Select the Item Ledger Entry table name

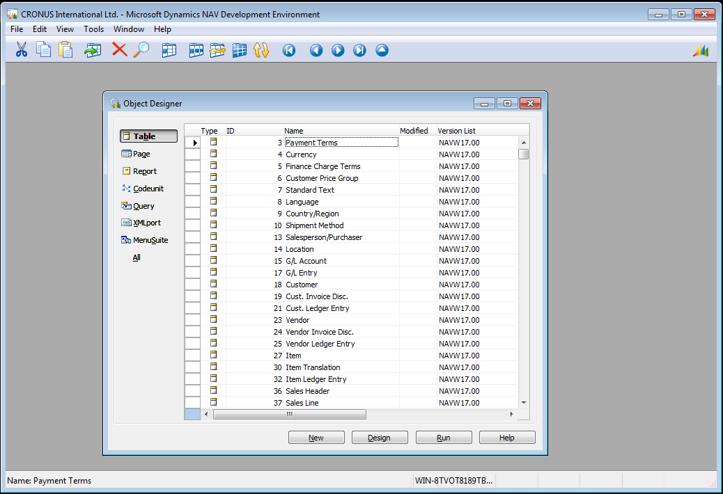coord(316,379)
